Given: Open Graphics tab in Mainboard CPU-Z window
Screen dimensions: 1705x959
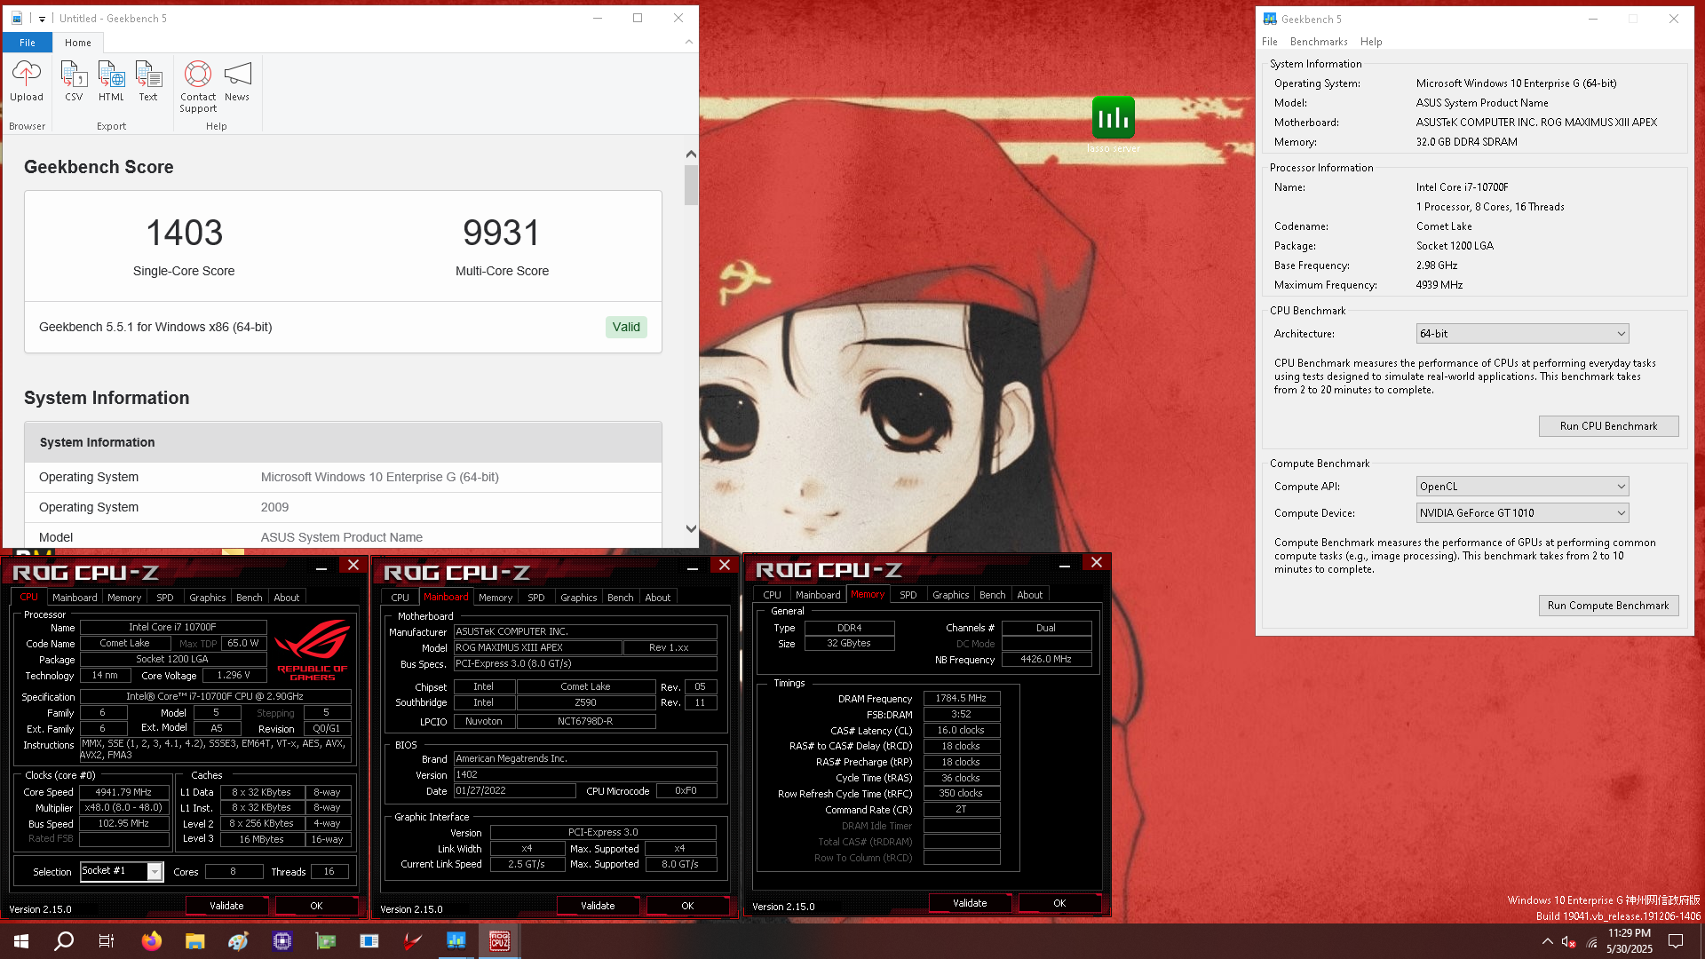Looking at the screenshot, I should point(578,598).
